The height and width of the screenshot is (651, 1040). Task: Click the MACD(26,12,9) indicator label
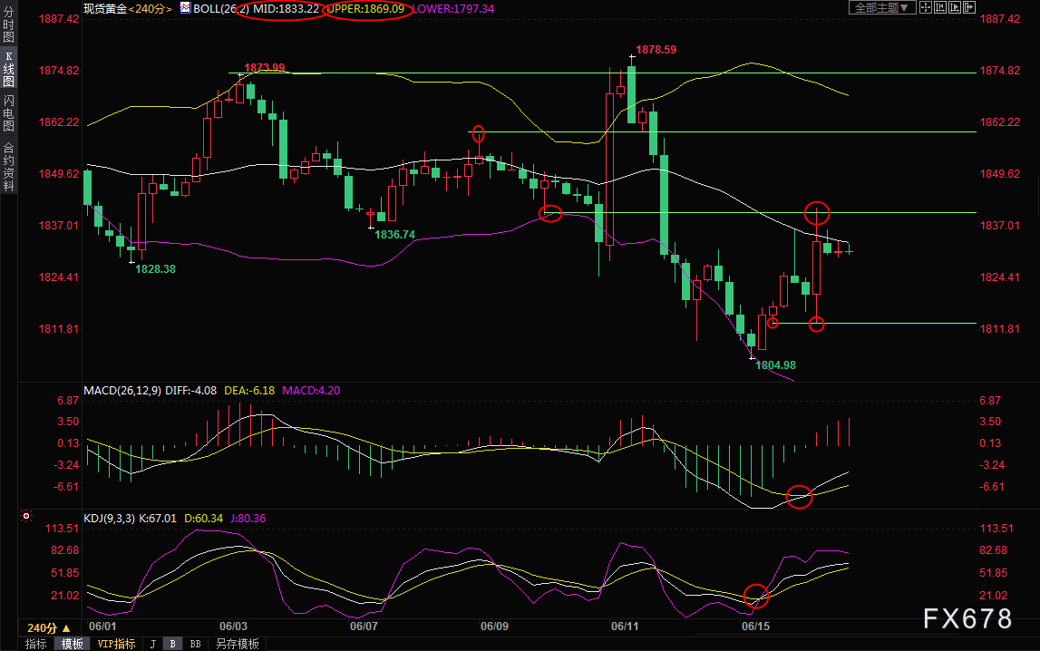[x=122, y=390]
